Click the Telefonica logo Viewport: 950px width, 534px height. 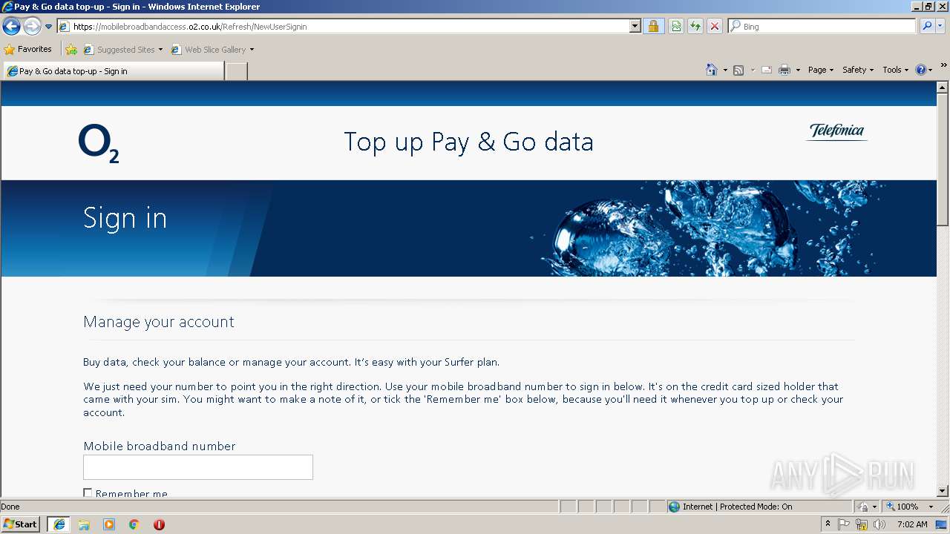[x=836, y=131]
